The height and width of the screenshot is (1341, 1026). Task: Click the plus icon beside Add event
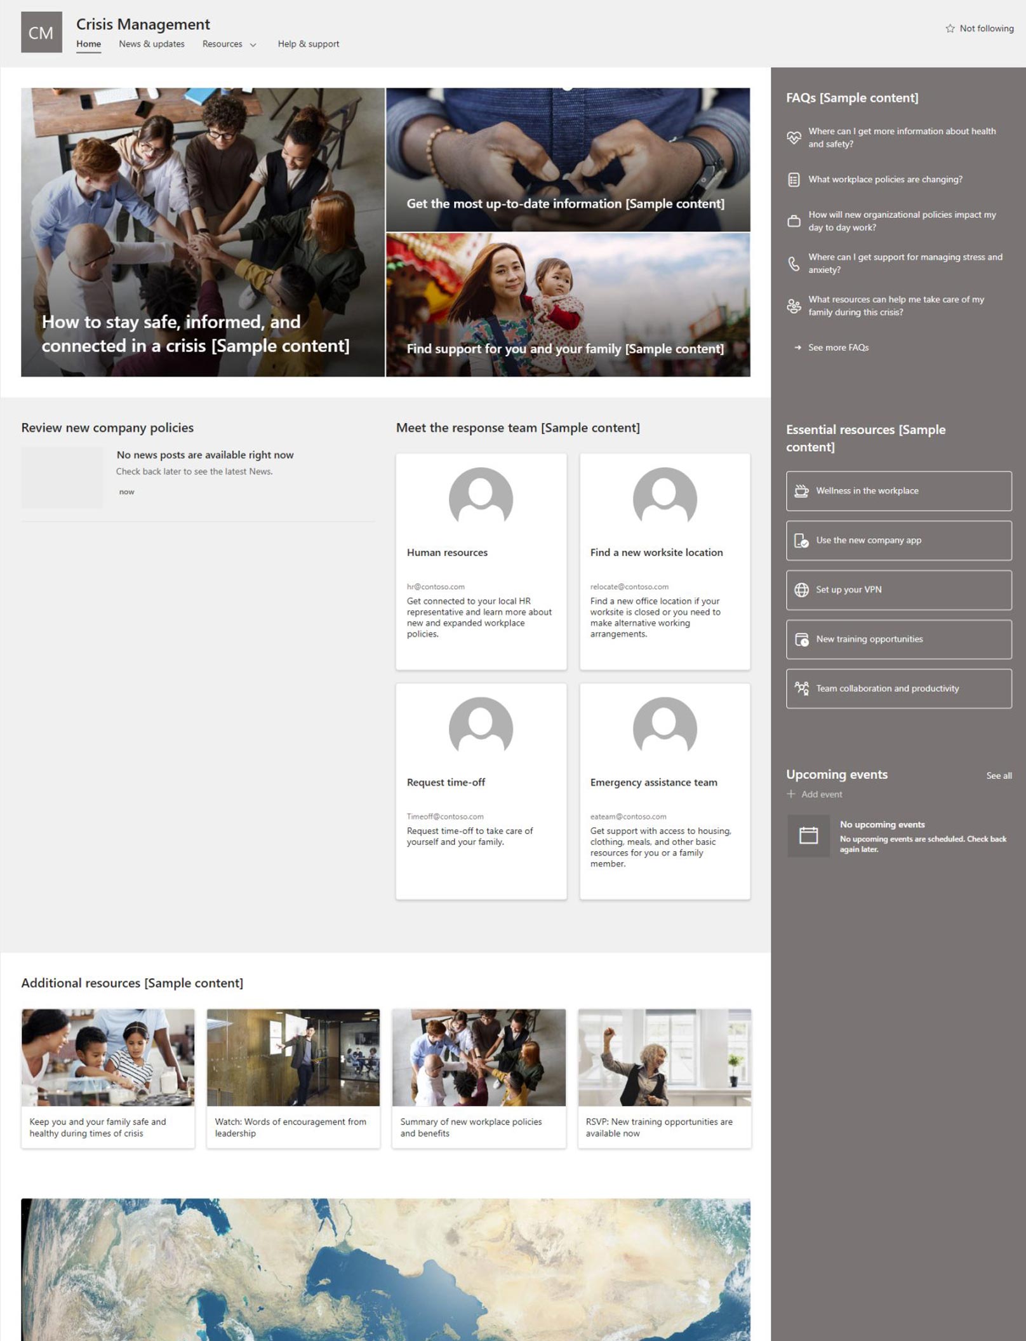[x=791, y=794]
